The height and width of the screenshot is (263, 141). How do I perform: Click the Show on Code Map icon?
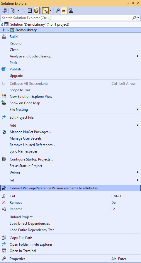point(4,103)
